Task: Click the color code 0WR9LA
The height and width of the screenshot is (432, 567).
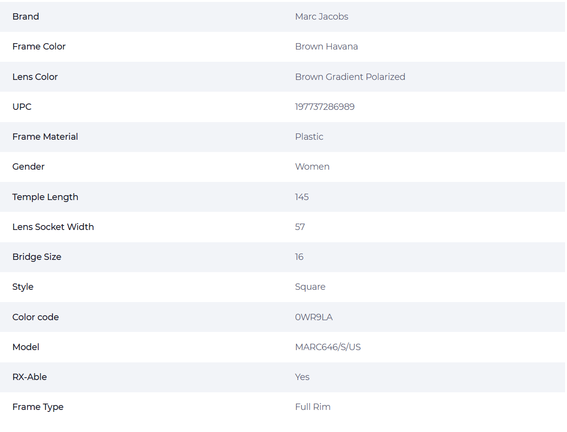Action: (x=314, y=317)
